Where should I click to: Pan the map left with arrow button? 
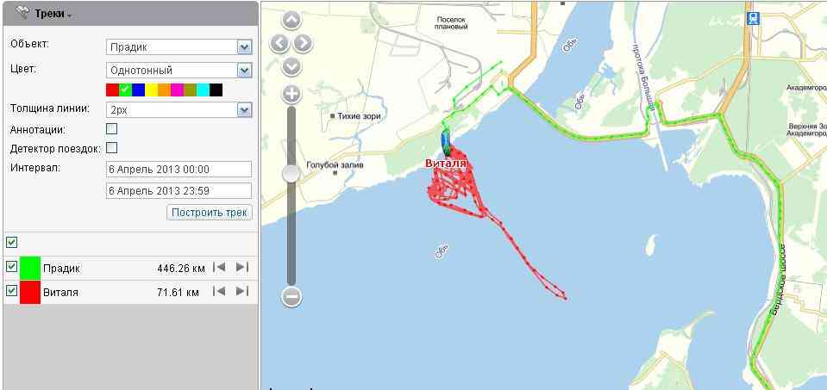279,43
